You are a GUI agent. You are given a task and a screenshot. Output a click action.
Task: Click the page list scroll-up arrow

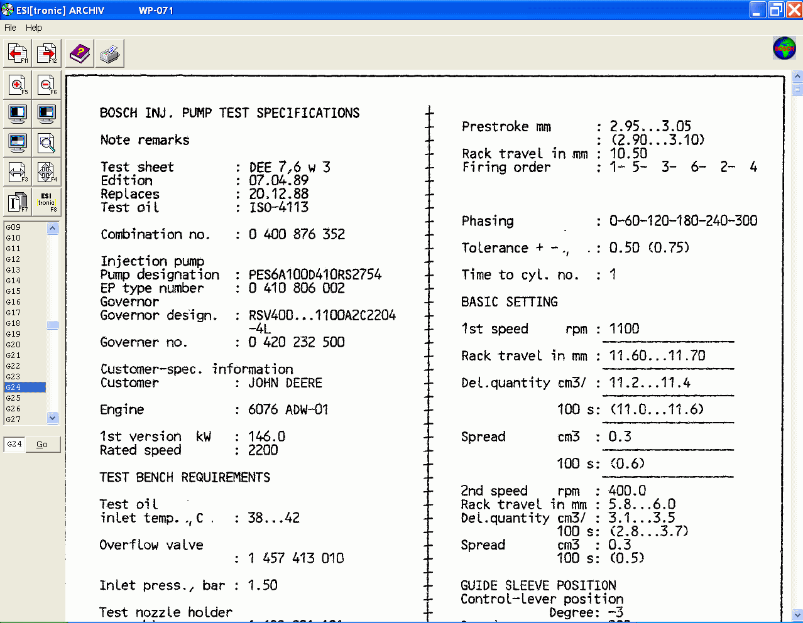coord(53,228)
